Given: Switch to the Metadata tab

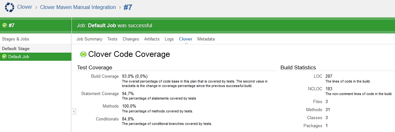Looking at the screenshot, I should tap(206, 39).
